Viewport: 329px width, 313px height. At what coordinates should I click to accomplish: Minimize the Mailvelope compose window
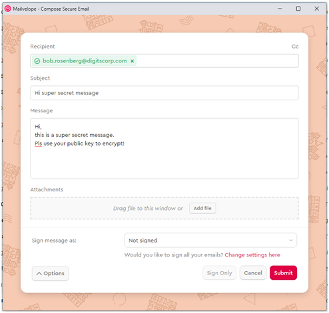[x=280, y=9]
